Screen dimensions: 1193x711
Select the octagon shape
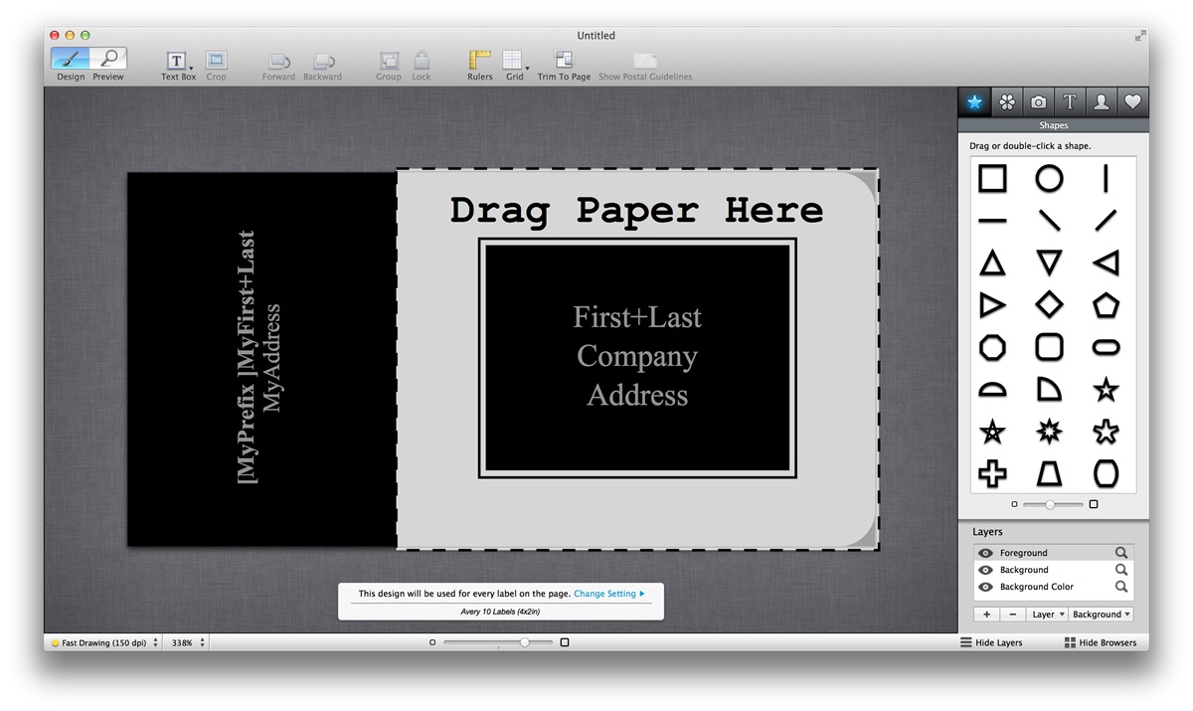click(992, 347)
